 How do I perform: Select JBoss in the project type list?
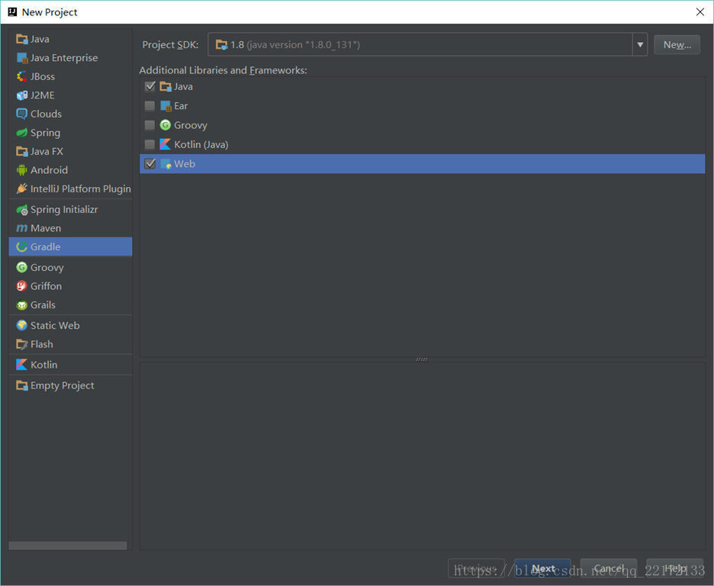point(71,76)
